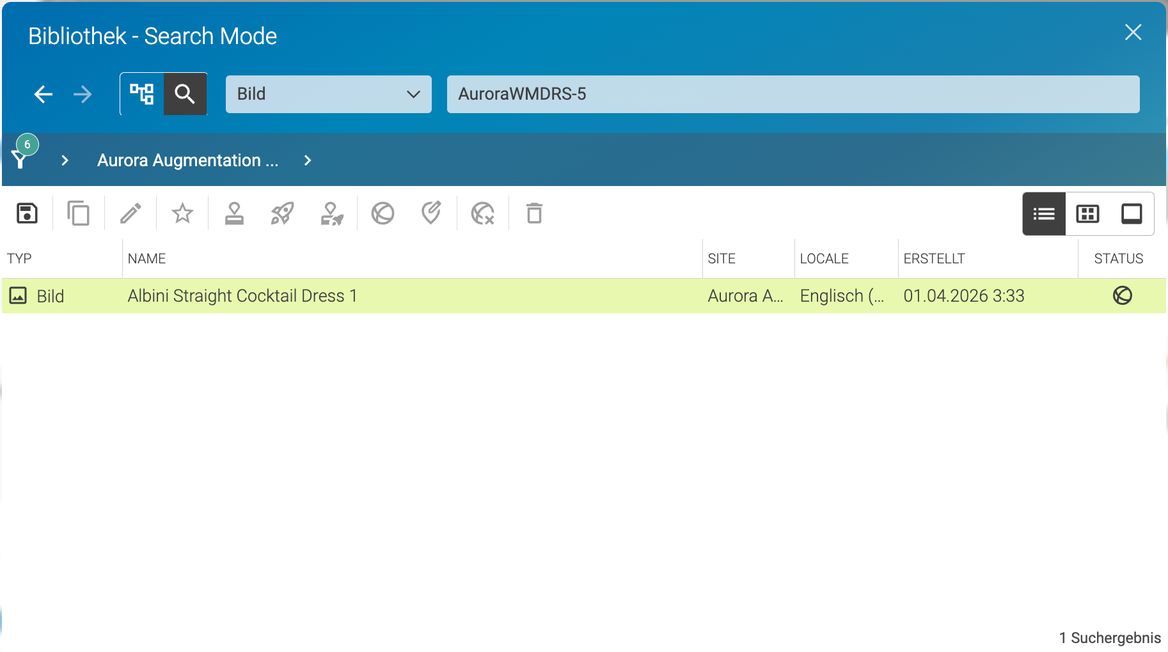Viewport: 1168px width, 652px height.
Task: Click the rocket publish icon
Action: pyautogui.click(x=282, y=213)
